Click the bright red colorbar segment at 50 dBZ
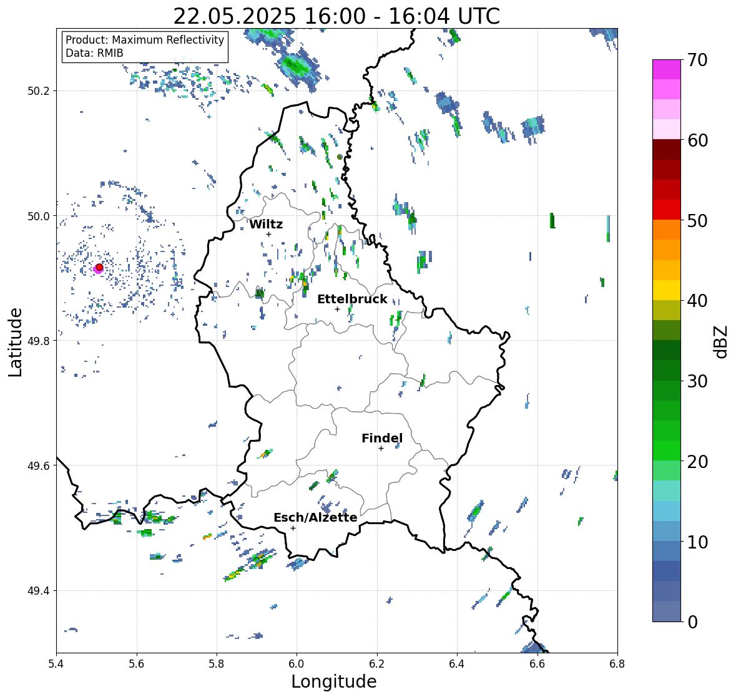 (667, 210)
